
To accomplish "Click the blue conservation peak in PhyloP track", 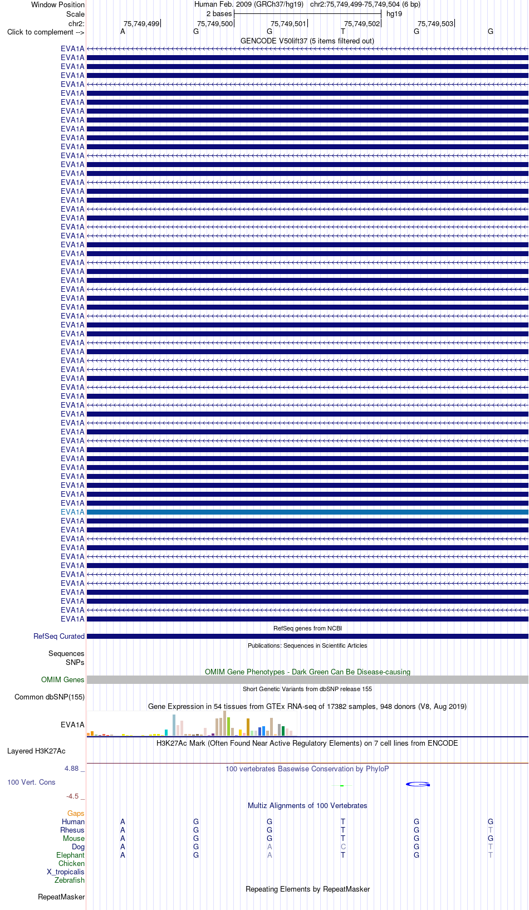I will pyautogui.click(x=418, y=784).
